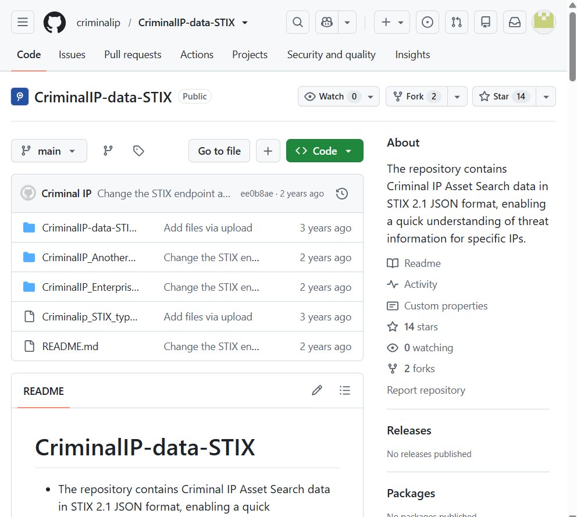Open Add files via upload commit for Criminalip_STIX_typ
This screenshot has width=577, height=517.
(208, 317)
